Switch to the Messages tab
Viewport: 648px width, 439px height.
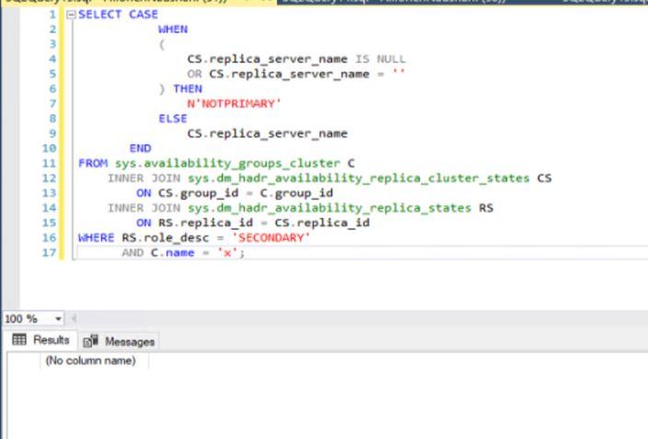[x=119, y=341]
